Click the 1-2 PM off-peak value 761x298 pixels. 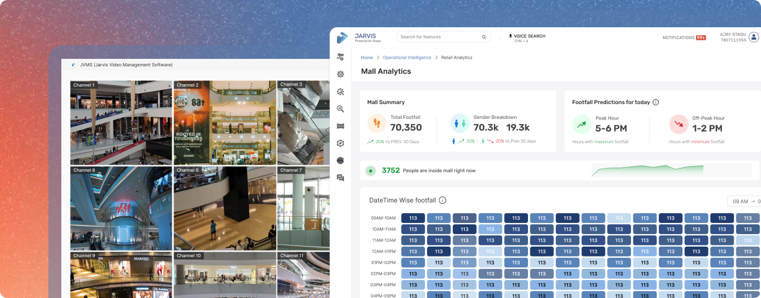(707, 128)
